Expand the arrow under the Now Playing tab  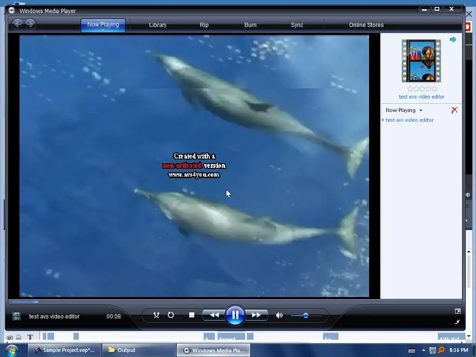(x=103, y=30)
